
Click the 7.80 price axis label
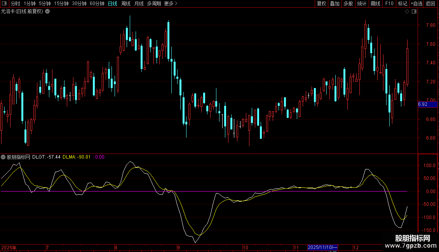coord(430,25)
